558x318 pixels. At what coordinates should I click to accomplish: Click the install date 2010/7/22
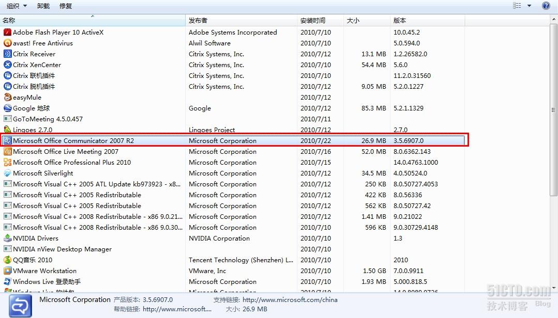point(315,141)
